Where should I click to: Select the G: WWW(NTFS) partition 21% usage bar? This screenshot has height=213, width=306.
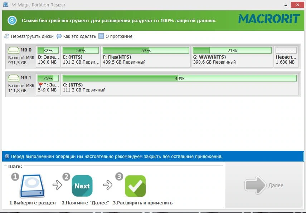[x=232, y=50]
